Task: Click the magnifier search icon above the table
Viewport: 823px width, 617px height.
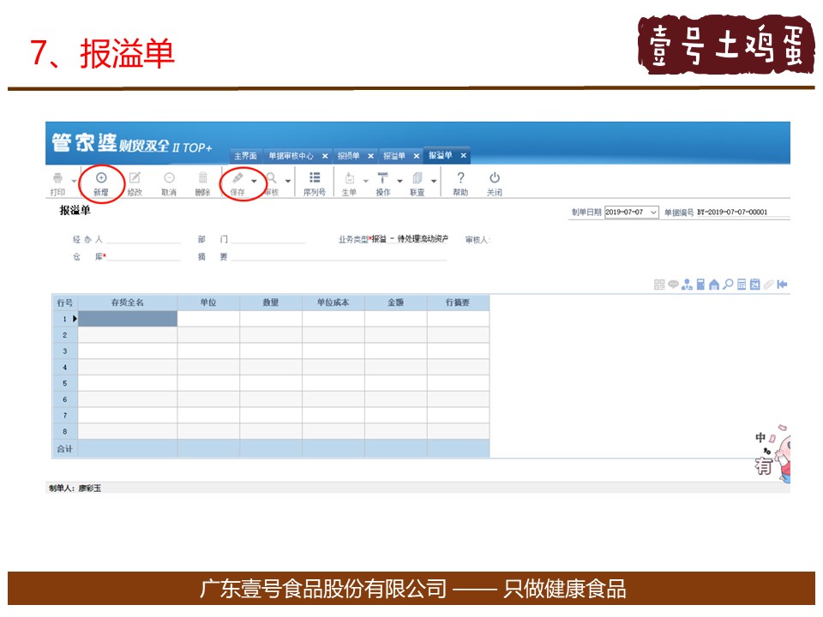Action: [728, 285]
